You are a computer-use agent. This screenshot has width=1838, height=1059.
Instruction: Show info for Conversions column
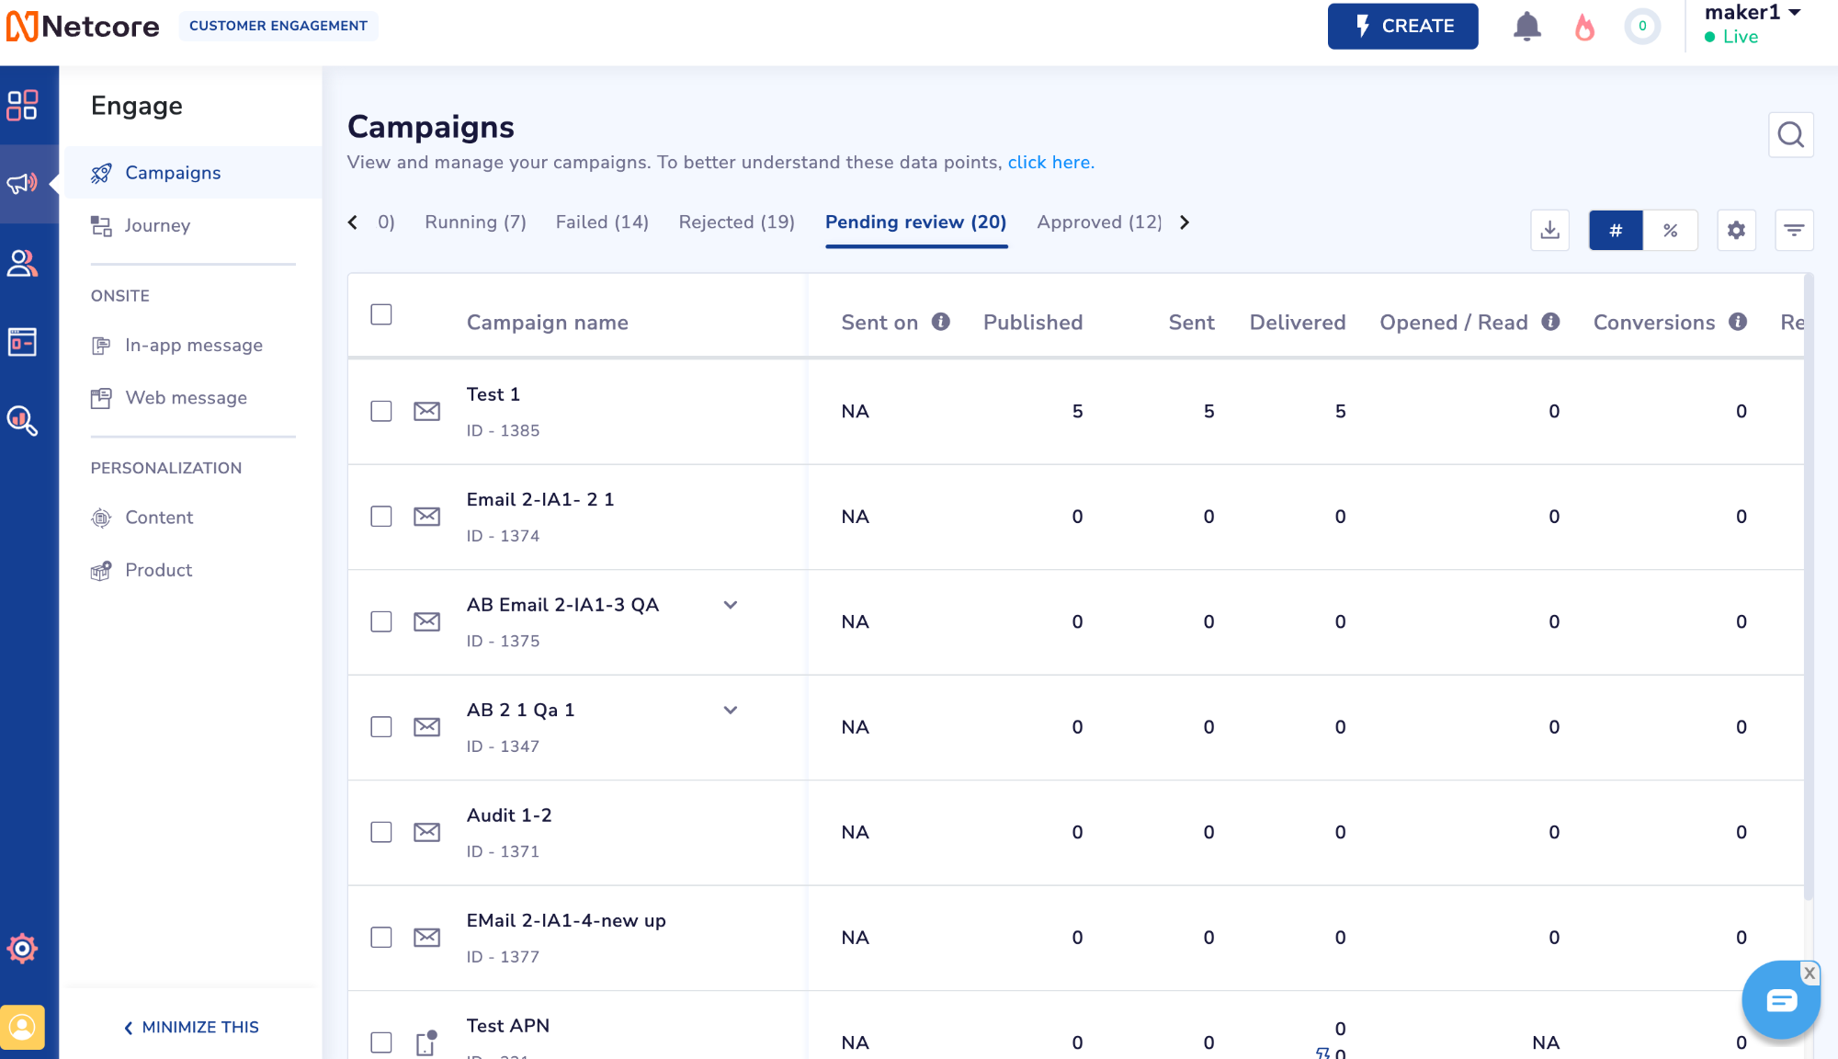[1737, 321]
